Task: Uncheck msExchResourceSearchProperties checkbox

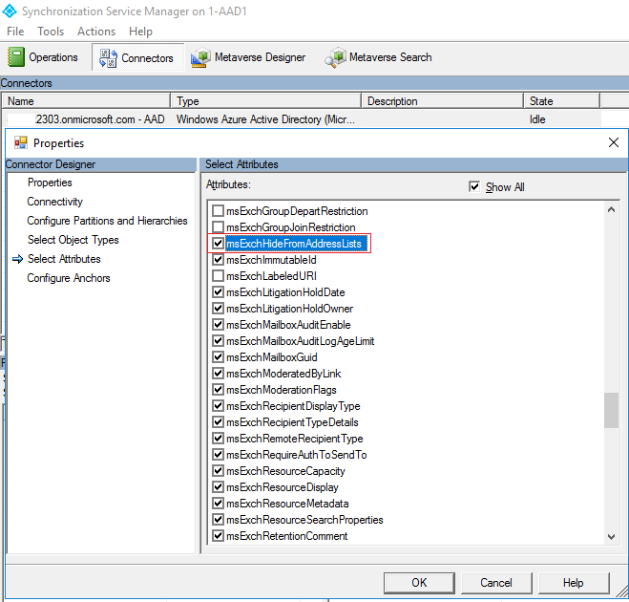Action: pos(218,520)
